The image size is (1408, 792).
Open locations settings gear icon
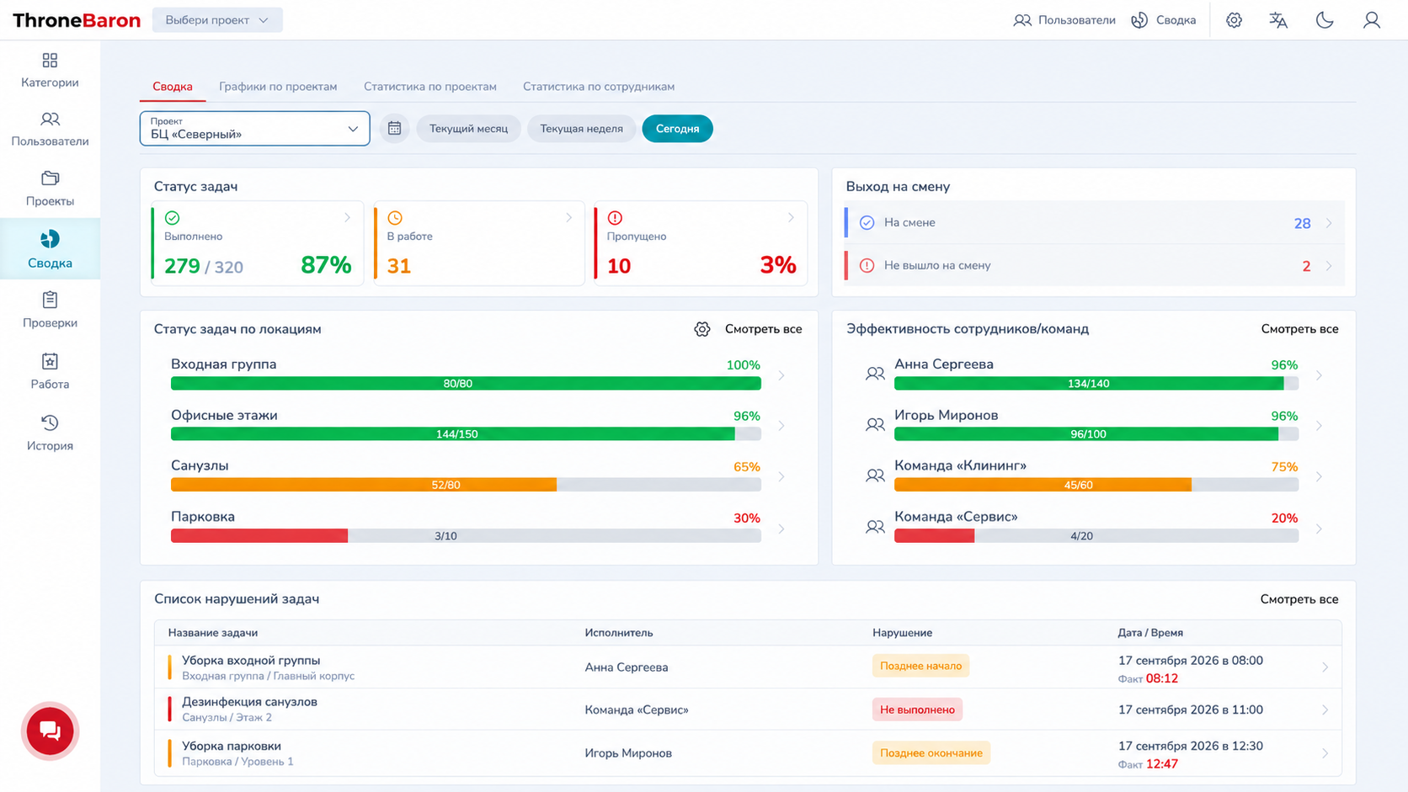[702, 329]
